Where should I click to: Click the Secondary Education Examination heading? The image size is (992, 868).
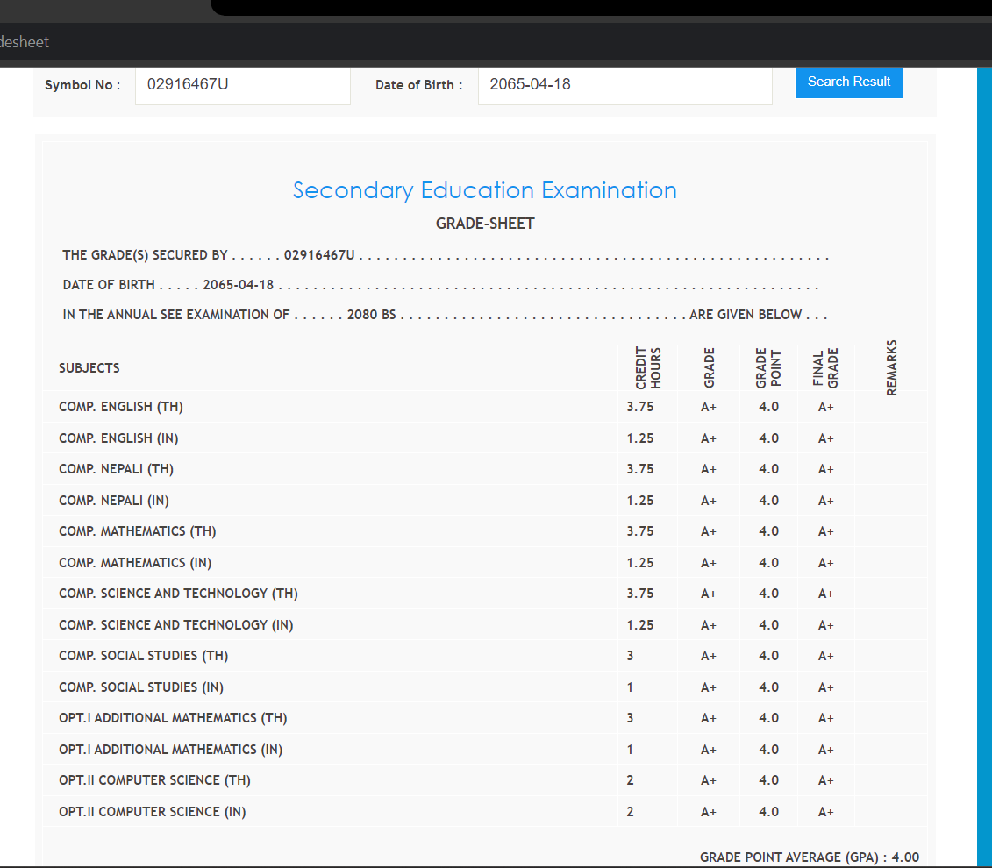pos(484,190)
